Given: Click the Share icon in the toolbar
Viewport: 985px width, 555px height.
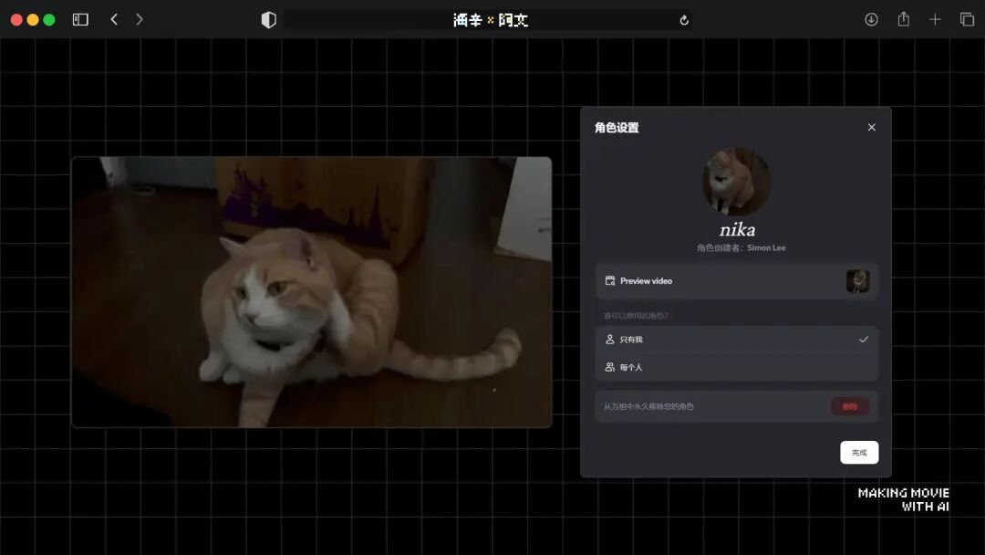Looking at the screenshot, I should (x=904, y=19).
